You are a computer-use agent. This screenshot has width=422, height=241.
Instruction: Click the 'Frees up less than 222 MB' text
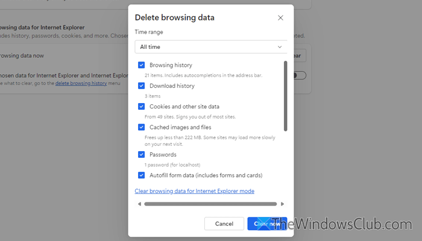click(x=210, y=140)
